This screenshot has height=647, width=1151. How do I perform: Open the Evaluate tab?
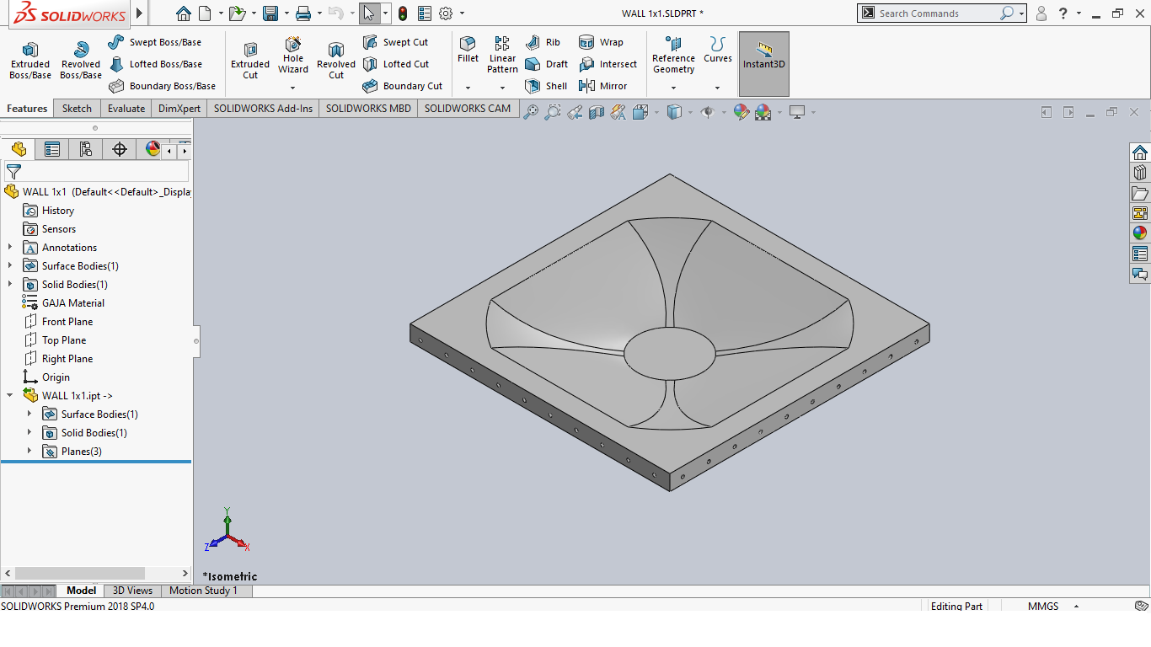(x=126, y=109)
